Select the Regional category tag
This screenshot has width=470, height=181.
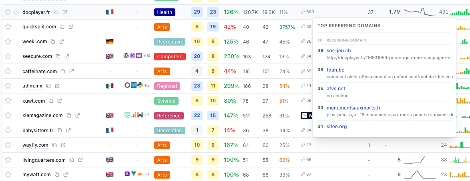pos(167,86)
